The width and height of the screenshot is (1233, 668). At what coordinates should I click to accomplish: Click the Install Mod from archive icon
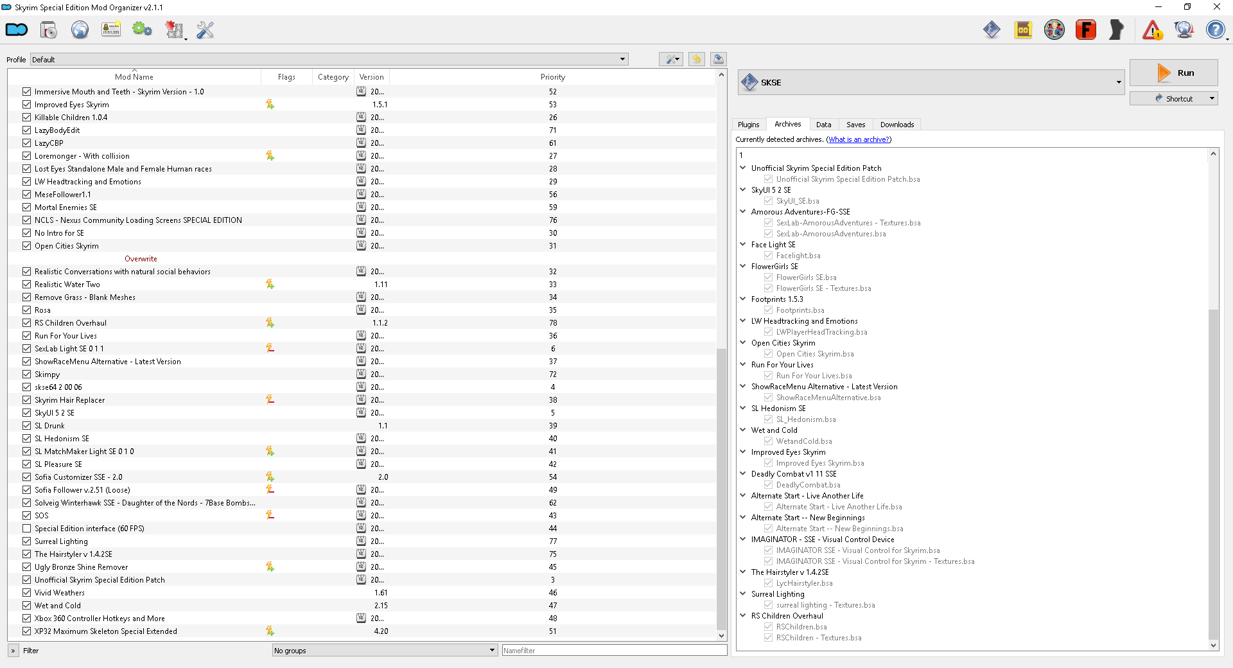click(48, 30)
